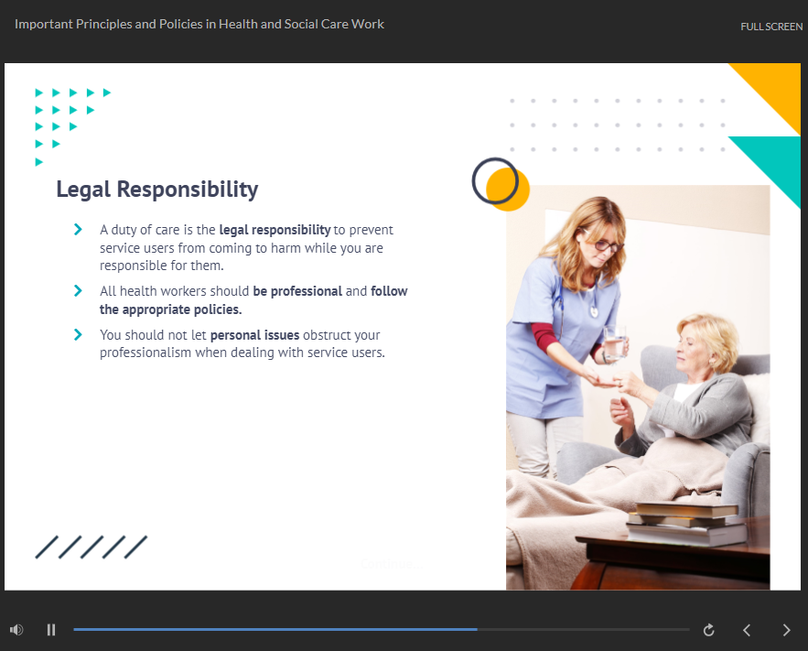Click the diagonal slash marks graphic
Viewport: 808px width, 651px height.
click(91, 548)
